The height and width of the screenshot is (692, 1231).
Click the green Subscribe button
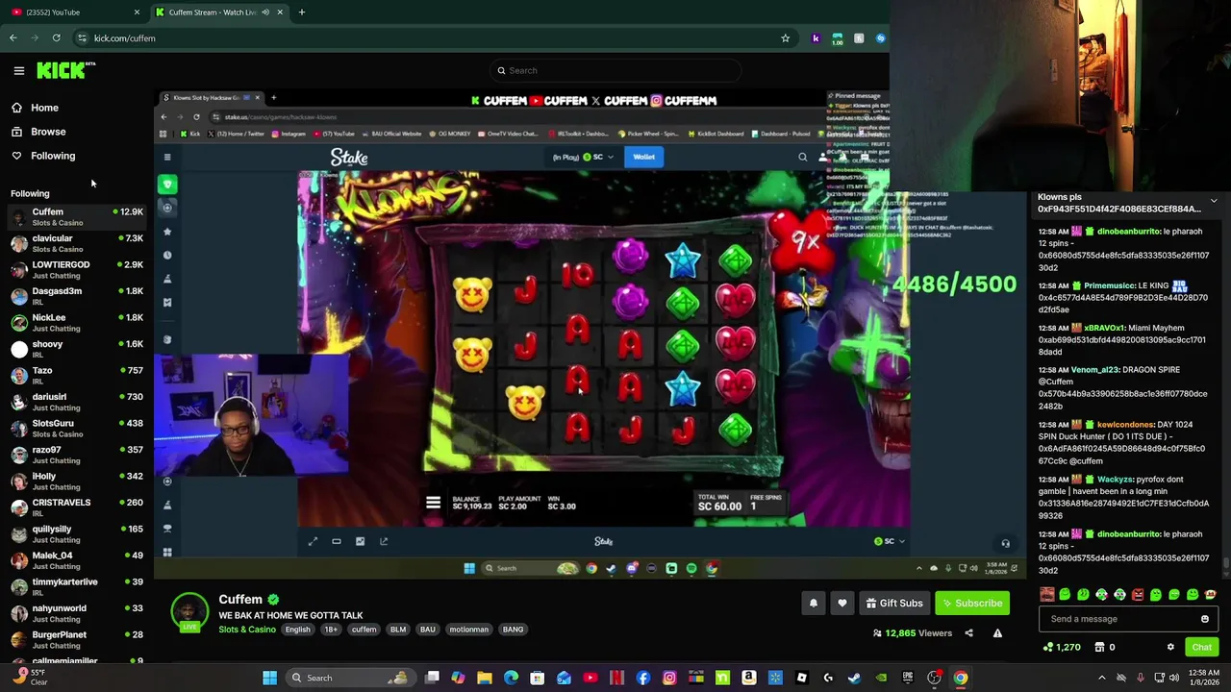click(972, 604)
